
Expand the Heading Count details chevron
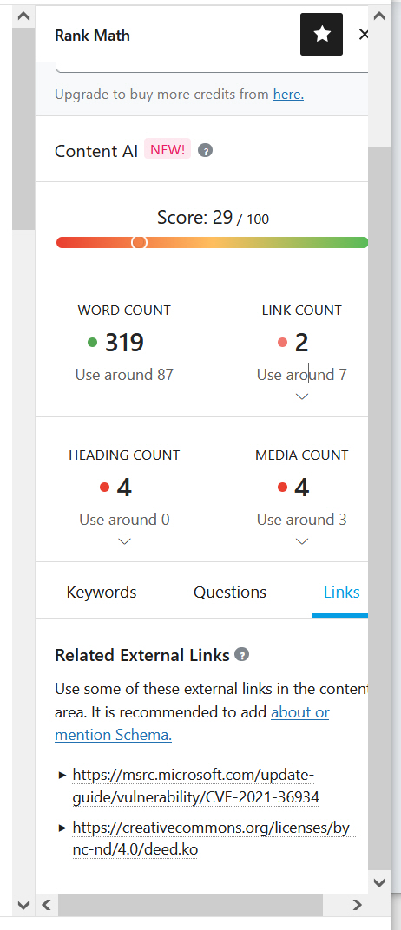[x=125, y=541]
